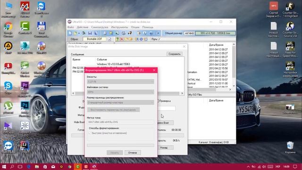The width and height of the screenshot is (302, 170).
Task: Close the Форматирование dialog with X
Action: 154,70
